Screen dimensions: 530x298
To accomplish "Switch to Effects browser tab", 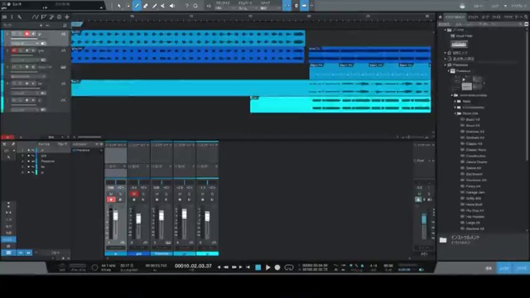I will (473, 17).
